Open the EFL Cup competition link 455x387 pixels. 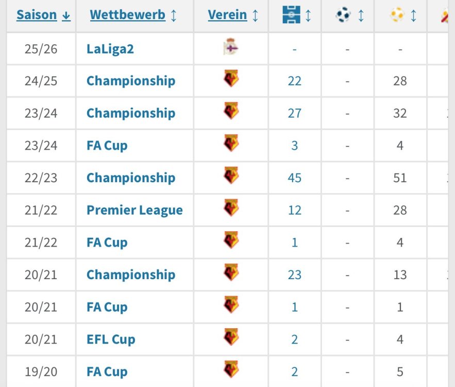tap(111, 340)
